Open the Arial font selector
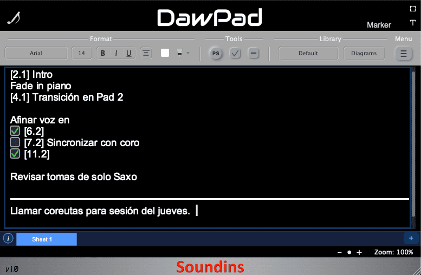 [36, 53]
